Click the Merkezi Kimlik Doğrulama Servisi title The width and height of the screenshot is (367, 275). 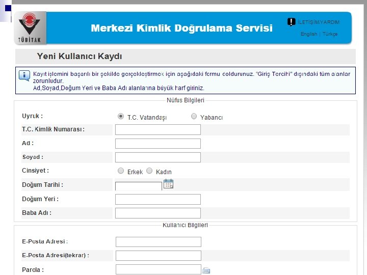[x=181, y=28]
